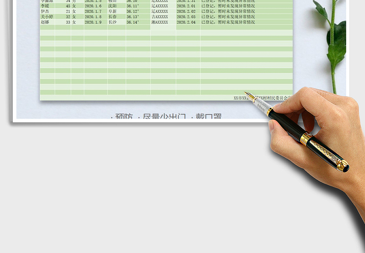This screenshot has height=253, width=365.
Task: Select the date cell 2020.1.9
Action: point(93,22)
